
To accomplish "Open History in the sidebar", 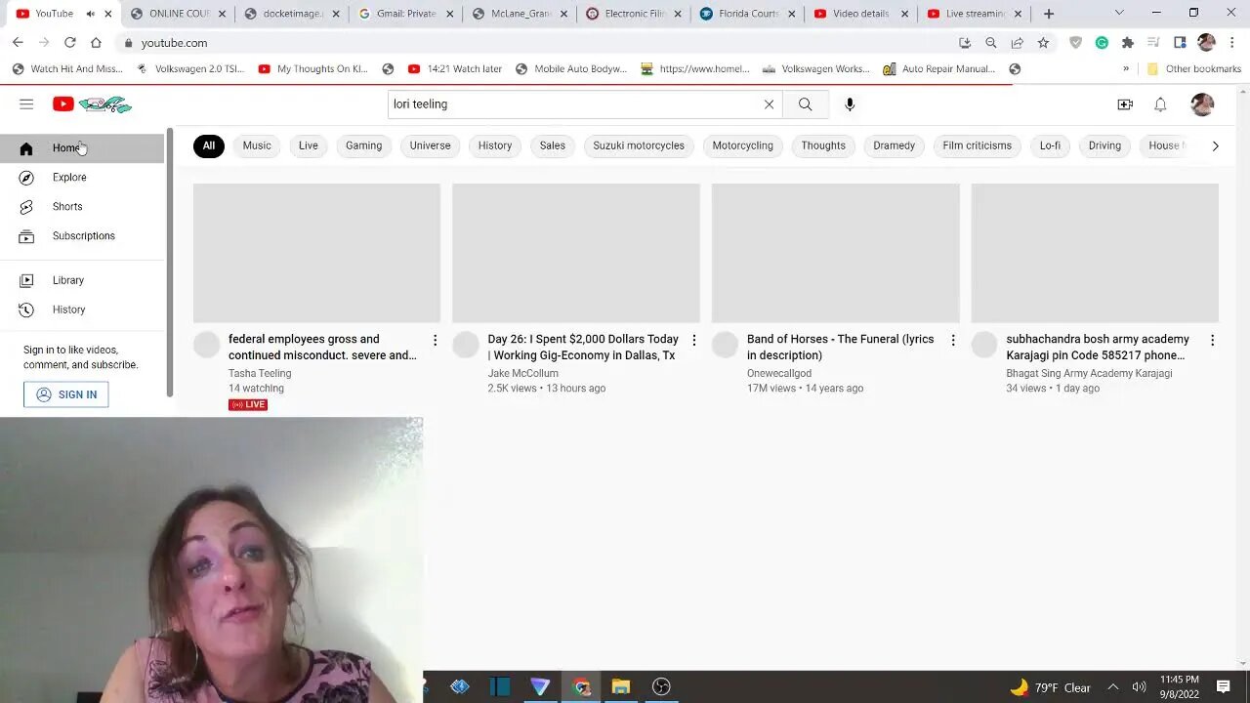I will [82, 310].
